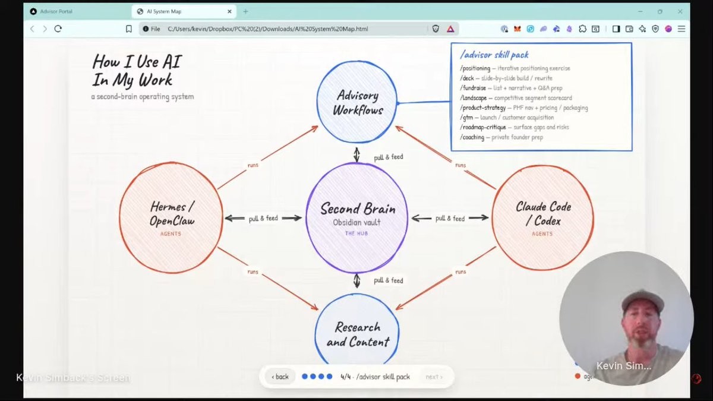Click the /deck skill entry
The height and width of the screenshot is (401, 713).
click(506, 78)
